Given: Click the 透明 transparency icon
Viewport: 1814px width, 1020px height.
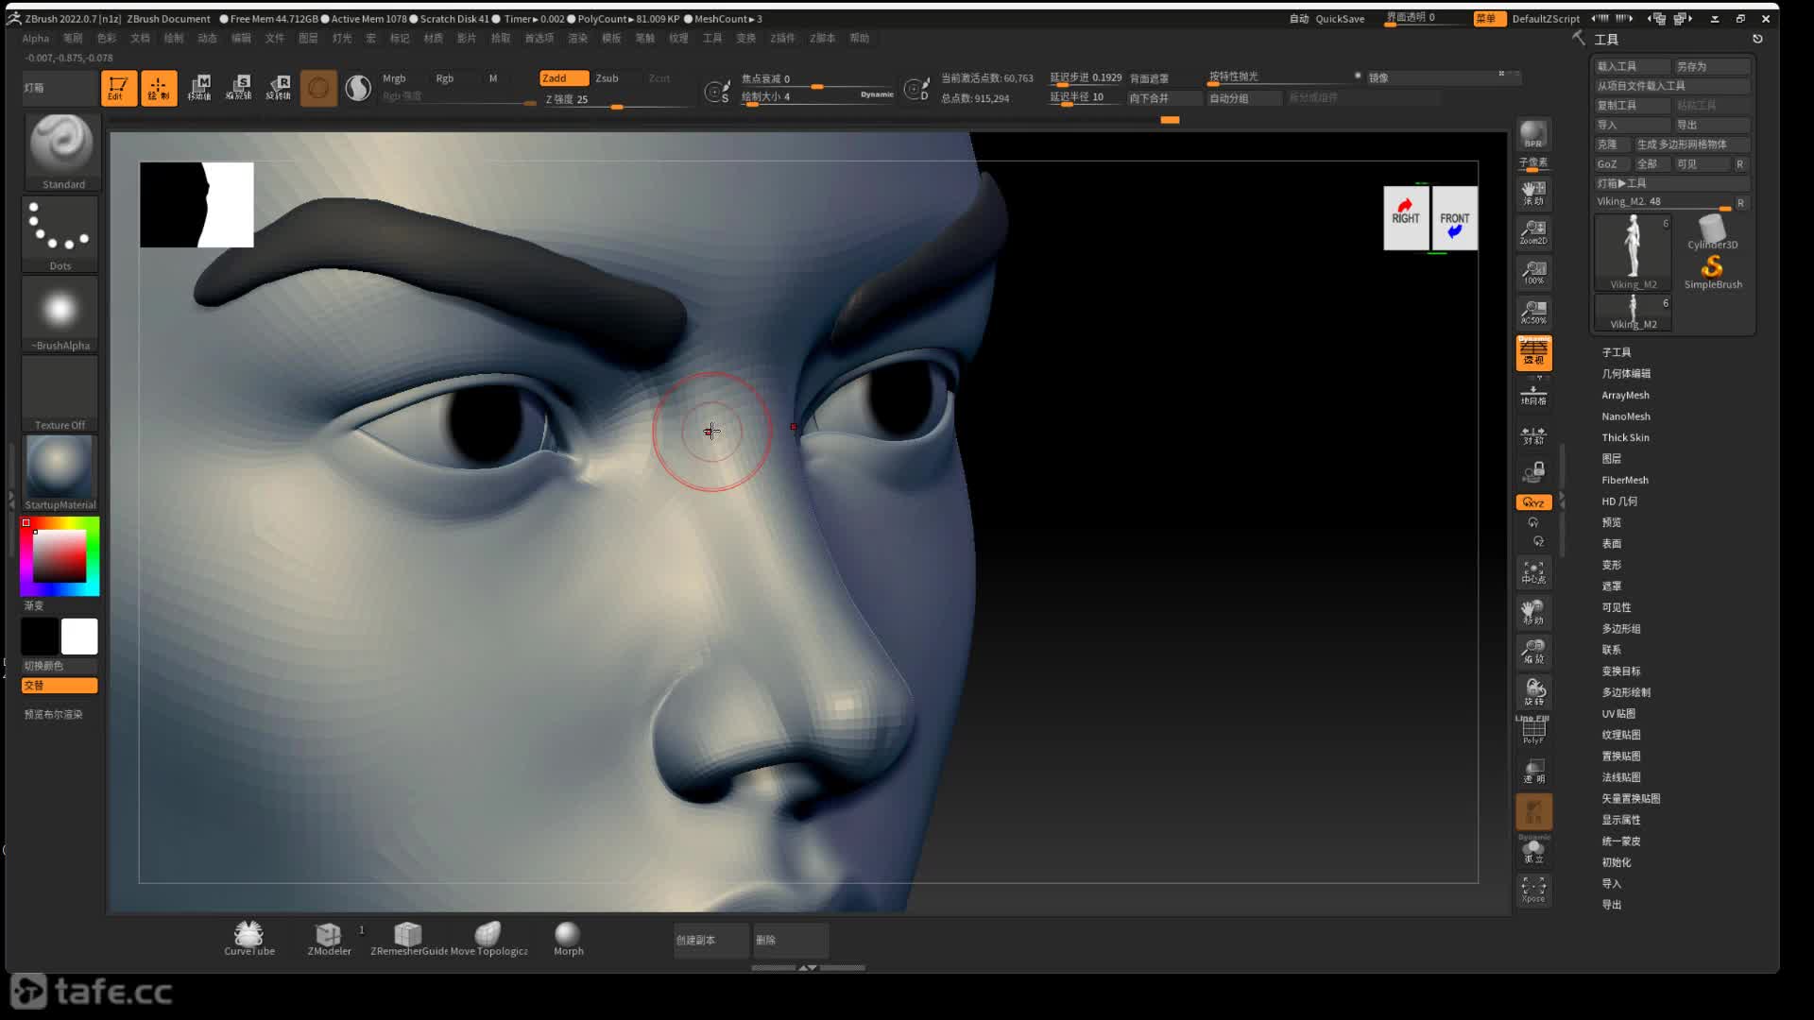Looking at the screenshot, I should (x=1533, y=772).
